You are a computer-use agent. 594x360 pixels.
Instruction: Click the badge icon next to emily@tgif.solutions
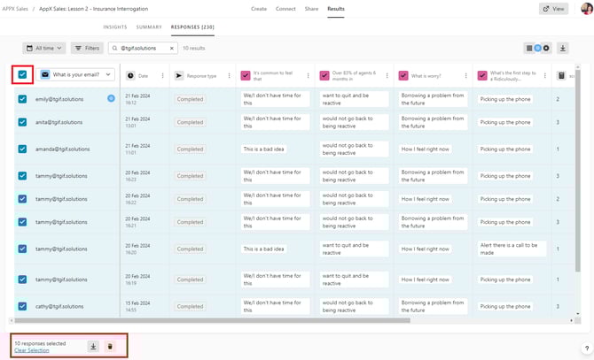click(x=111, y=98)
